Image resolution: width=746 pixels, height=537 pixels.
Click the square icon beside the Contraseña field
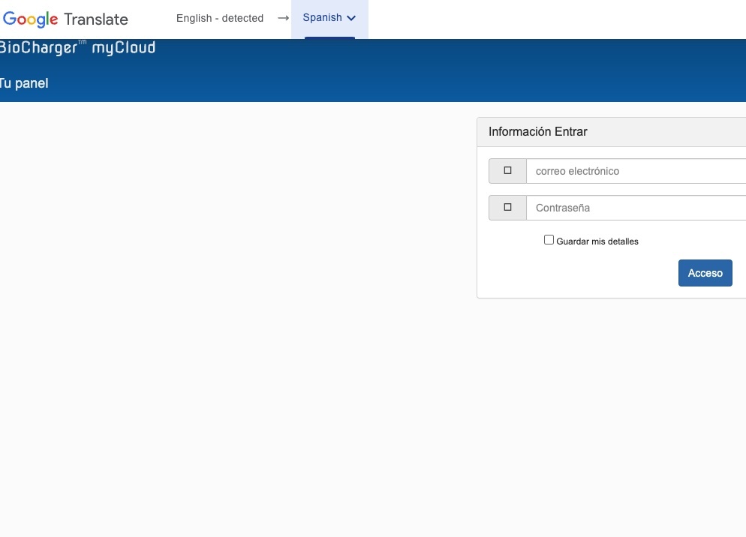(507, 208)
